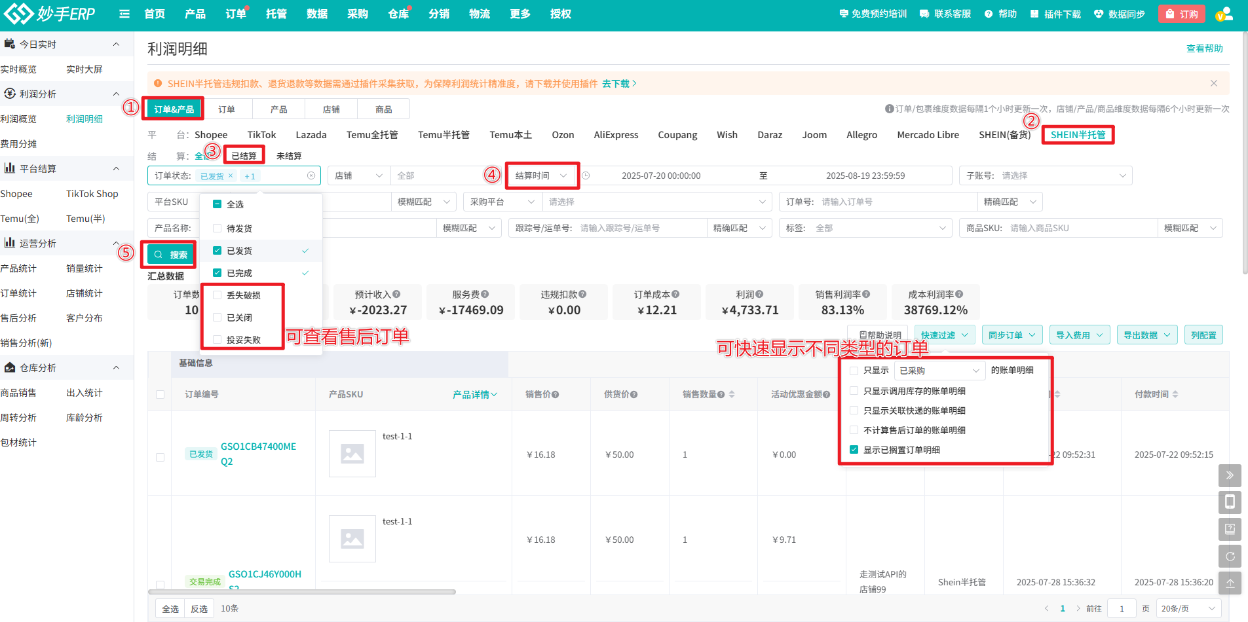1248x622 pixels.
Task: Click 去下载 link in notice
Action: (619, 83)
